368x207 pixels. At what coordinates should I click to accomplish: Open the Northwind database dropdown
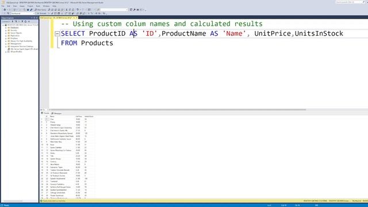[x=22, y=13]
